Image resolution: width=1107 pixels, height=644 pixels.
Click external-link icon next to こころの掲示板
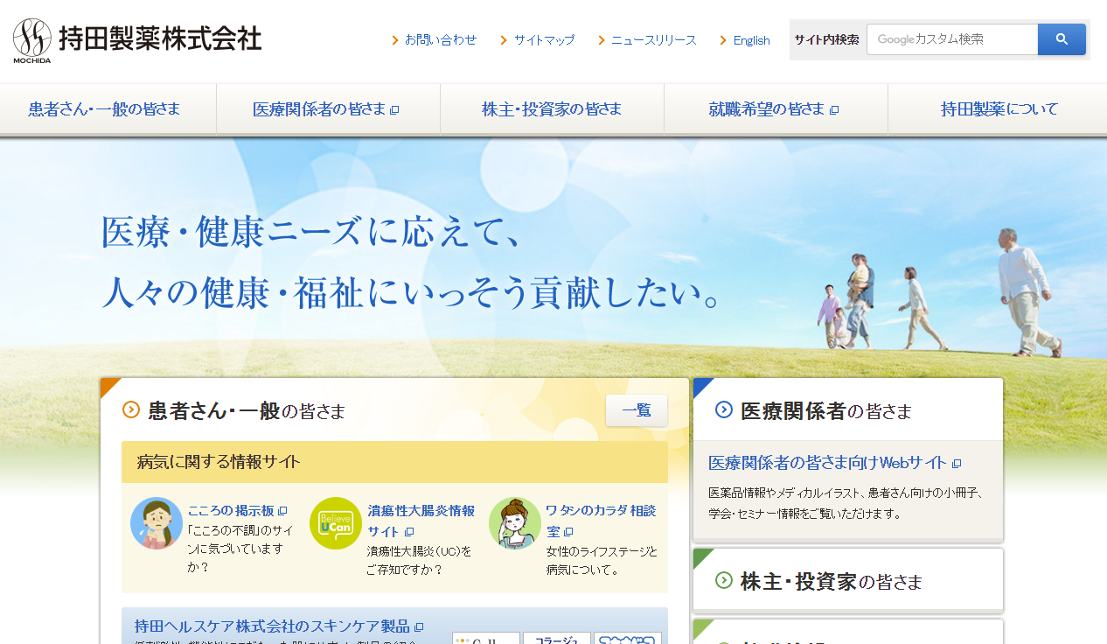(x=282, y=511)
